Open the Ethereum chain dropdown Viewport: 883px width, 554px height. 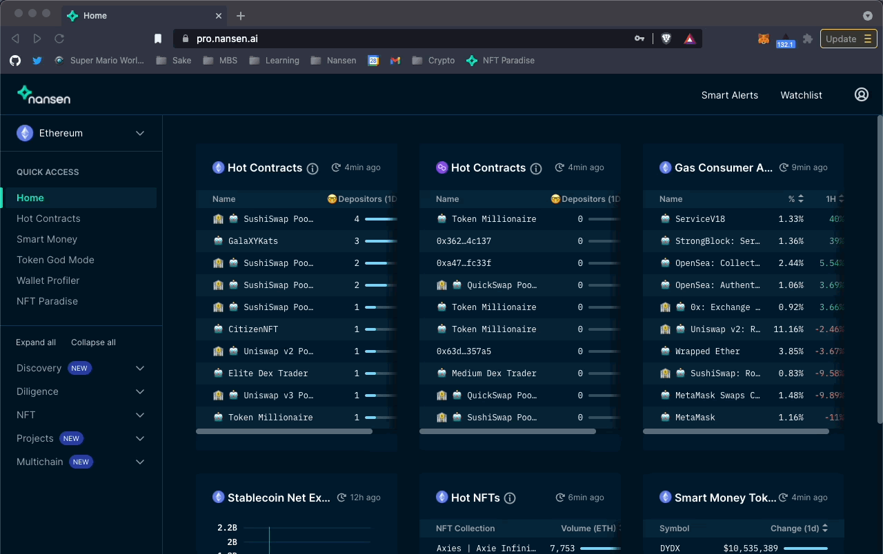81,133
